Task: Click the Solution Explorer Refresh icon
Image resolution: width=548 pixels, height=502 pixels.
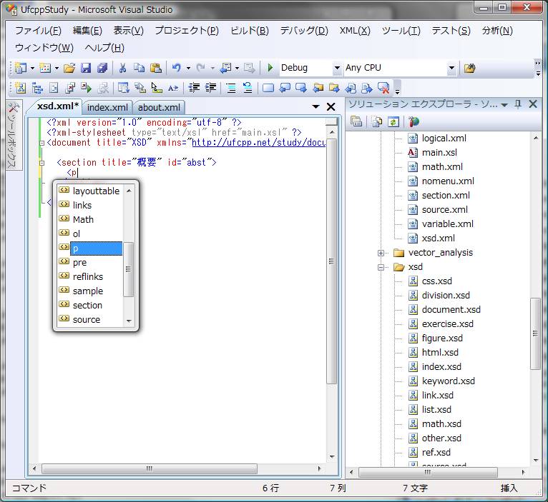Action: (x=393, y=121)
